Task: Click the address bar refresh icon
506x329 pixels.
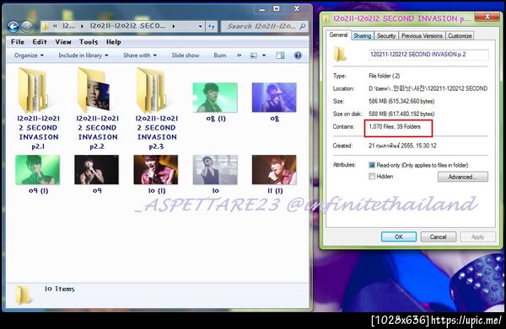Action: [212, 26]
